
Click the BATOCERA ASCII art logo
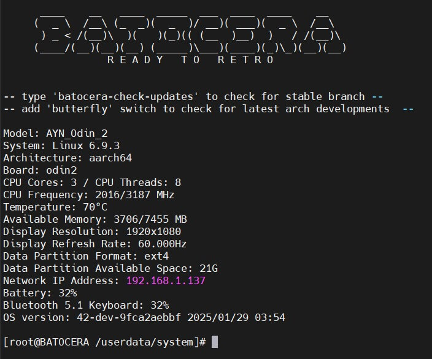tap(190, 33)
